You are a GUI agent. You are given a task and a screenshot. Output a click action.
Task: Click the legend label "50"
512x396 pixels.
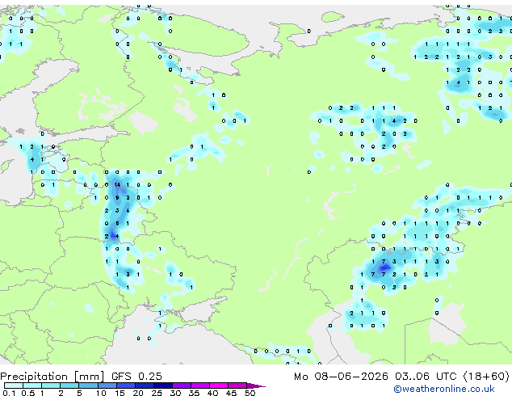(x=250, y=393)
